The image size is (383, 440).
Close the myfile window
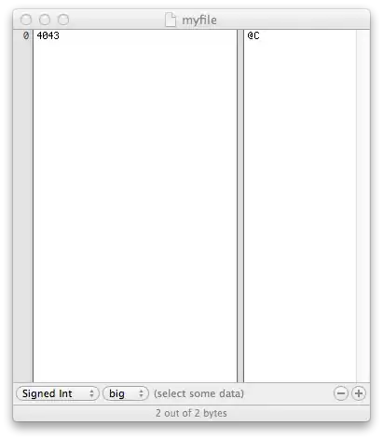(26, 20)
